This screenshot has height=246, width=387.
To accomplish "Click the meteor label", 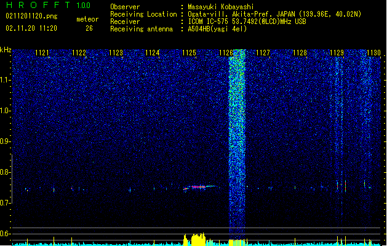I will pyautogui.click(x=87, y=19).
